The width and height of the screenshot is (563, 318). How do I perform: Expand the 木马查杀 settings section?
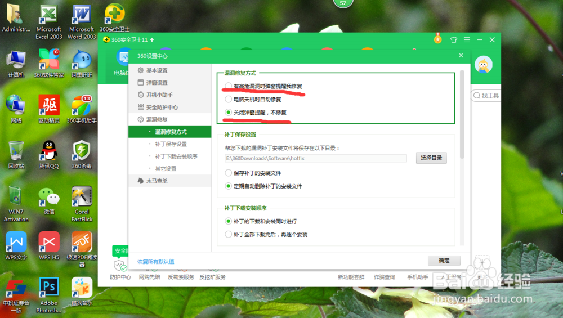(x=170, y=181)
